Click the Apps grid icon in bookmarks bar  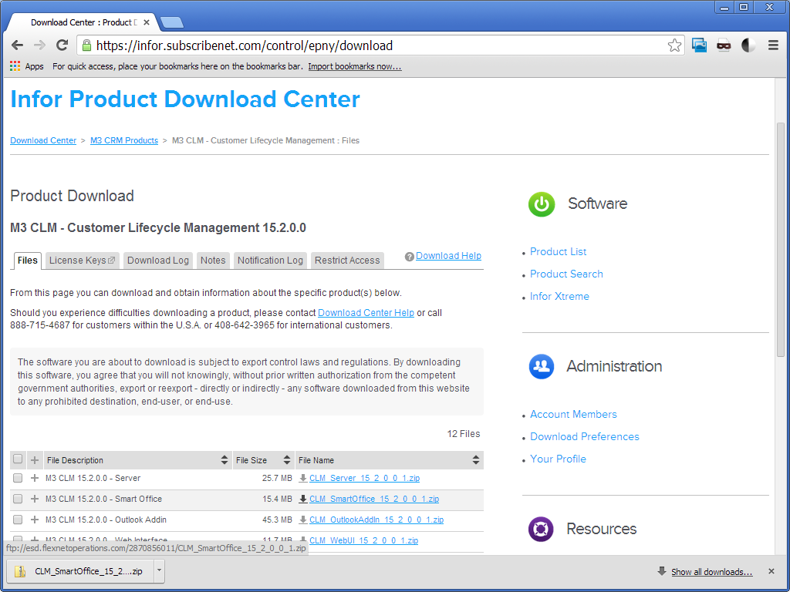15,66
